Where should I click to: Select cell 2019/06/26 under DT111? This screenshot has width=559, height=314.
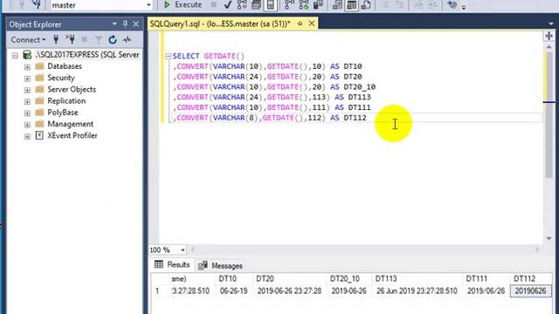coord(486,290)
